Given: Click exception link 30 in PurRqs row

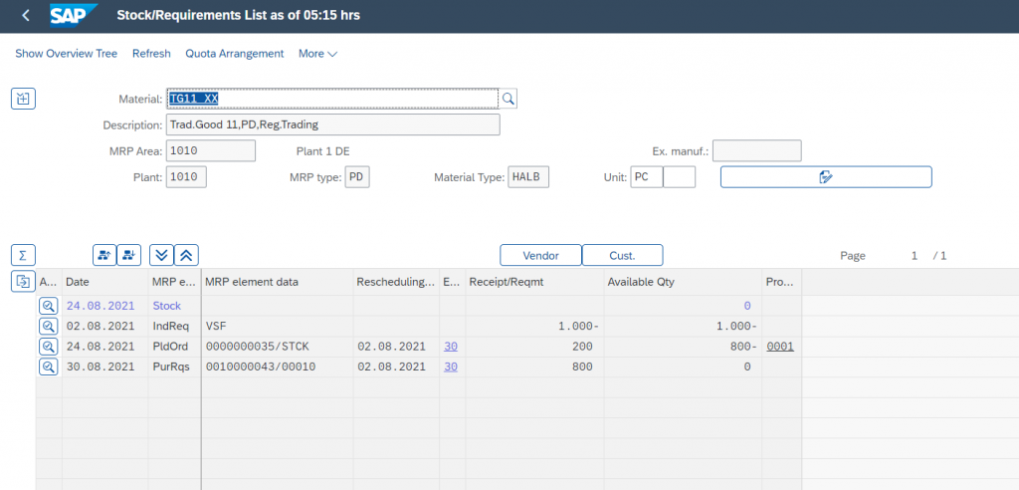Looking at the screenshot, I should [451, 367].
